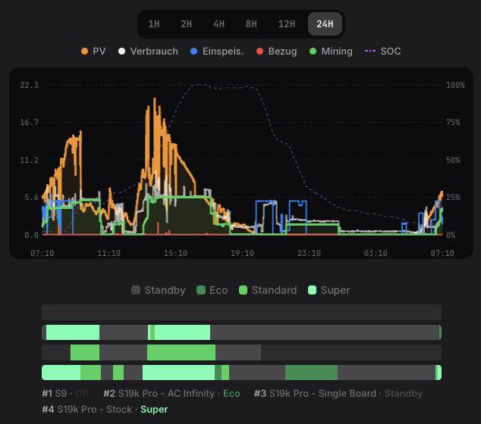Click the 50% SOC axis label
481x424 pixels.
point(453,160)
